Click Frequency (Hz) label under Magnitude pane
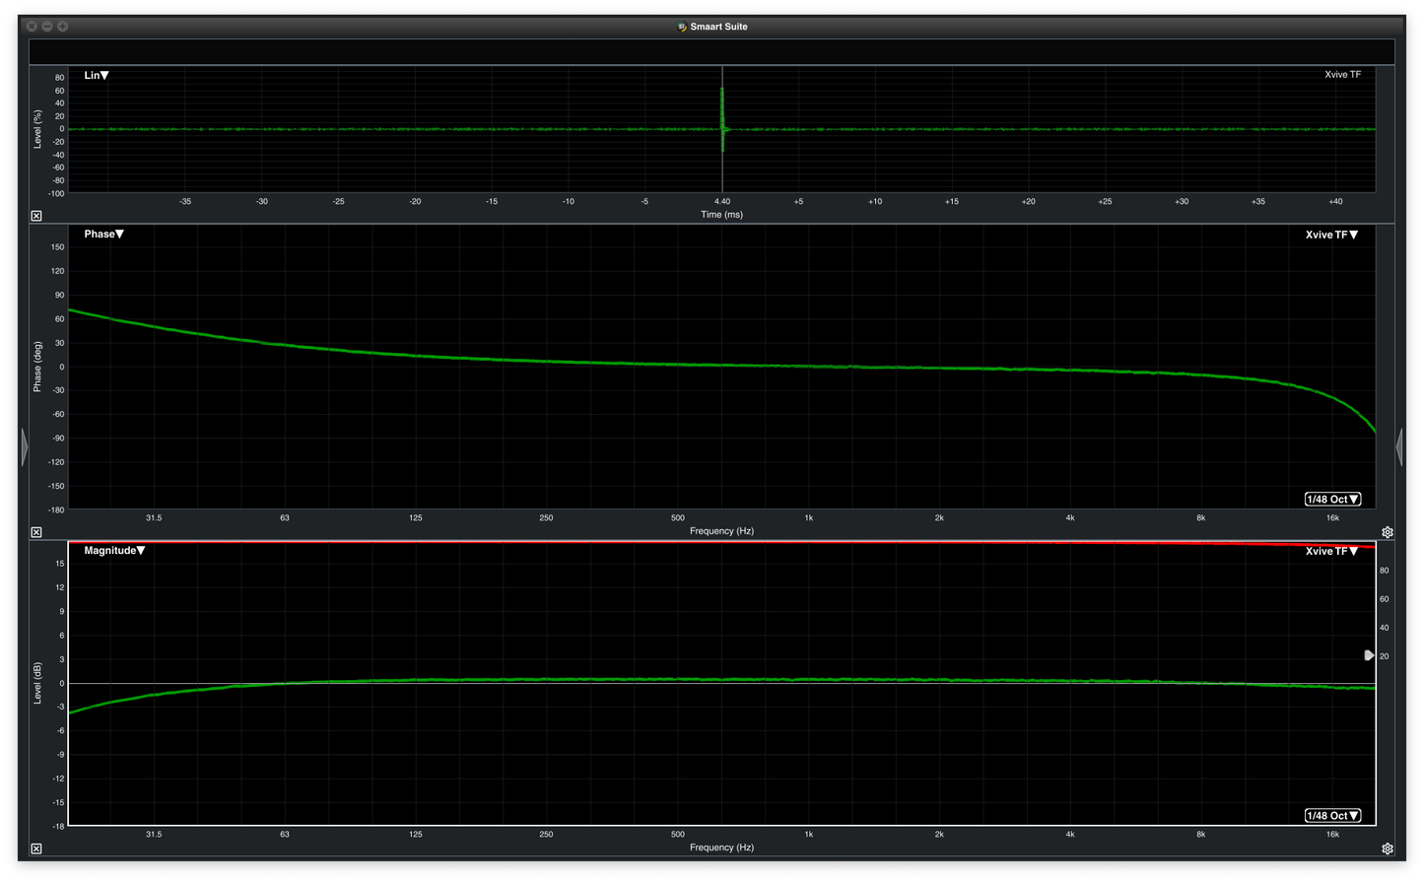This screenshot has height=882, width=1424. [721, 847]
